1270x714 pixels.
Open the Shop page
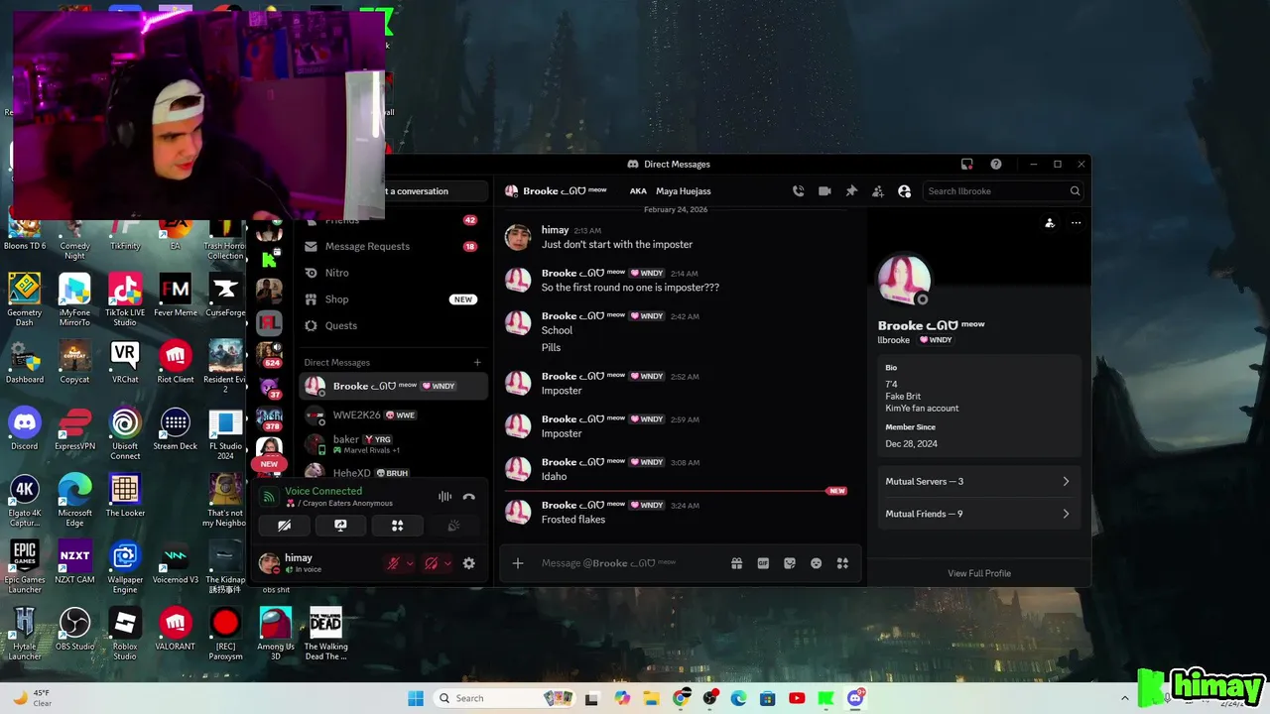pos(393,299)
